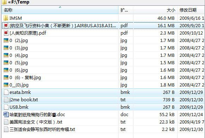Select the file name USB.bmk
The width and height of the screenshot is (205, 138).
click(19, 107)
